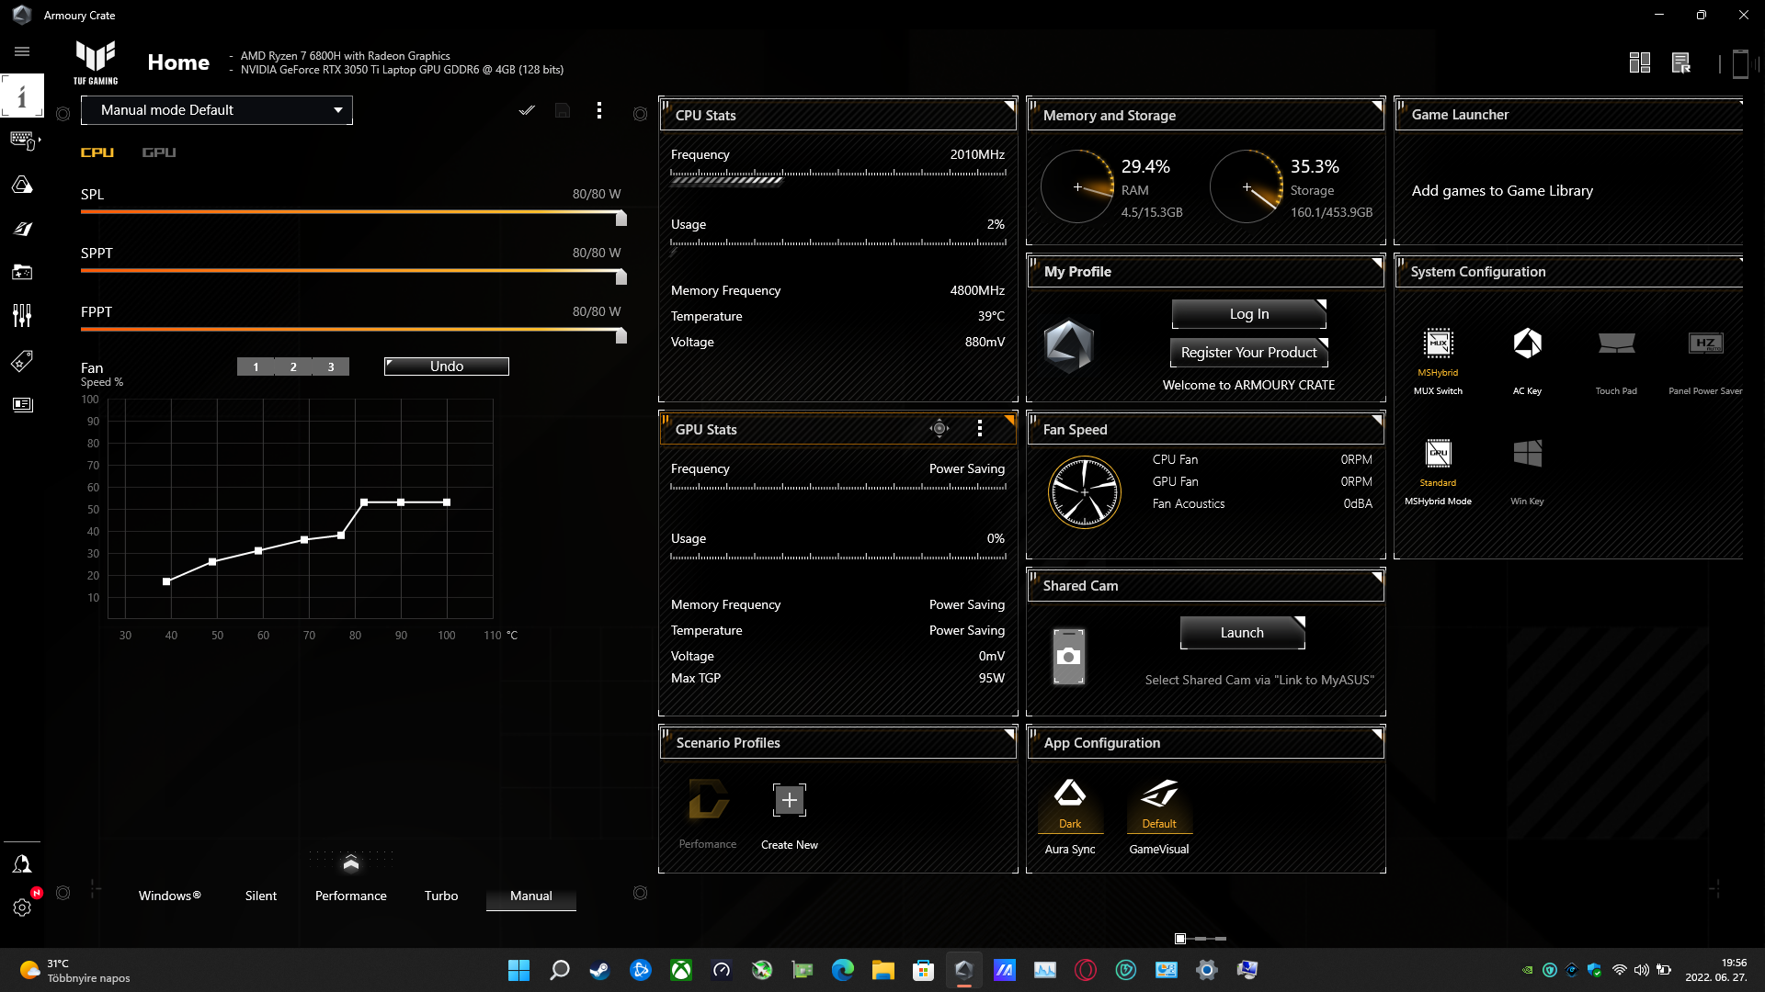Select Silent operating mode

tap(261, 896)
